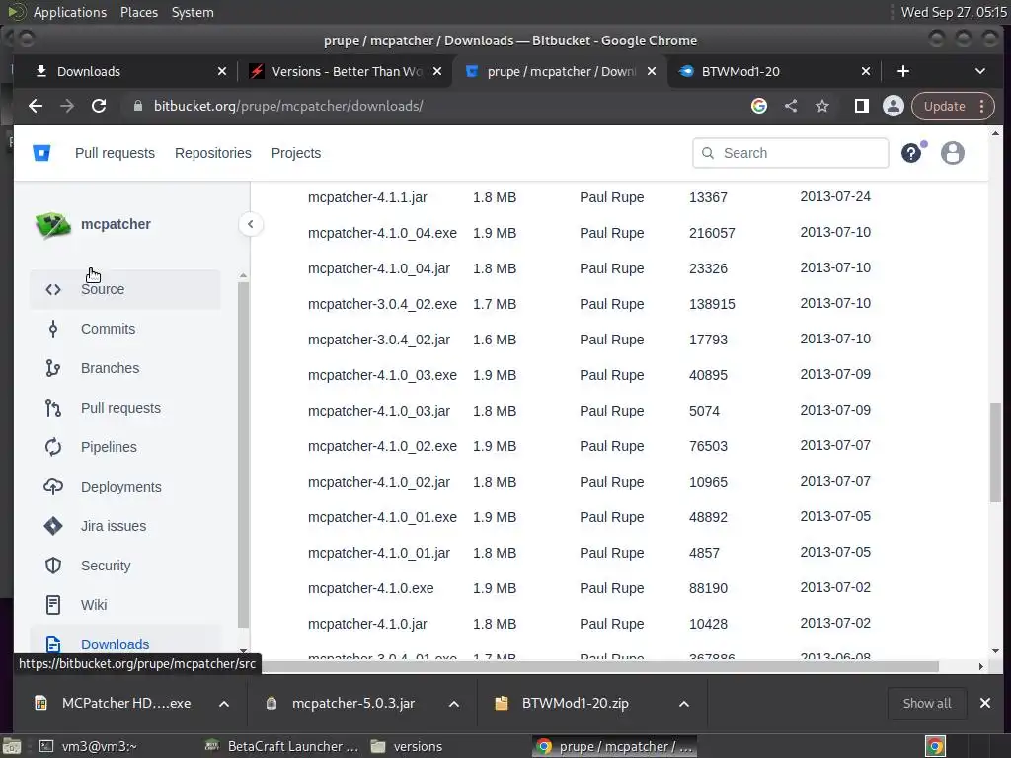This screenshot has height=758, width=1011.
Task: Open Commits in sidebar
Action: tap(108, 329)
